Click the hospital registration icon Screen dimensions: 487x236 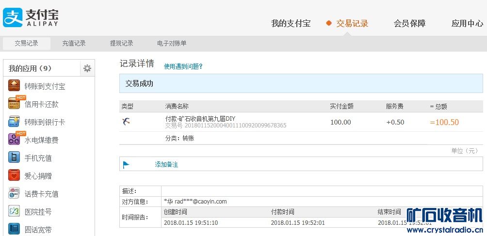[x=14, y=211]
